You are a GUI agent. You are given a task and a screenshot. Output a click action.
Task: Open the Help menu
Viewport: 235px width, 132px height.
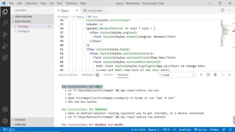(83, 3)
